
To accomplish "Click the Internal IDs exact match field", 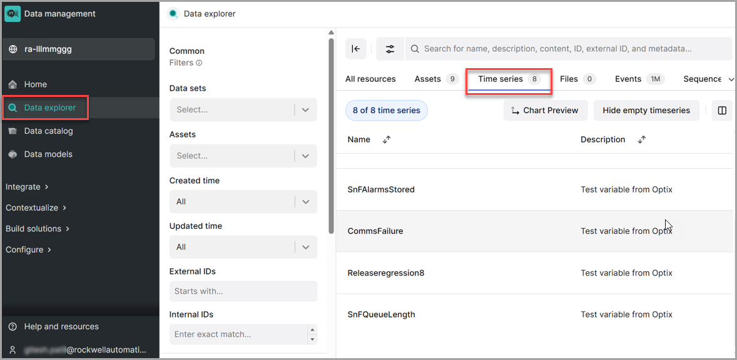I will 238,334.
